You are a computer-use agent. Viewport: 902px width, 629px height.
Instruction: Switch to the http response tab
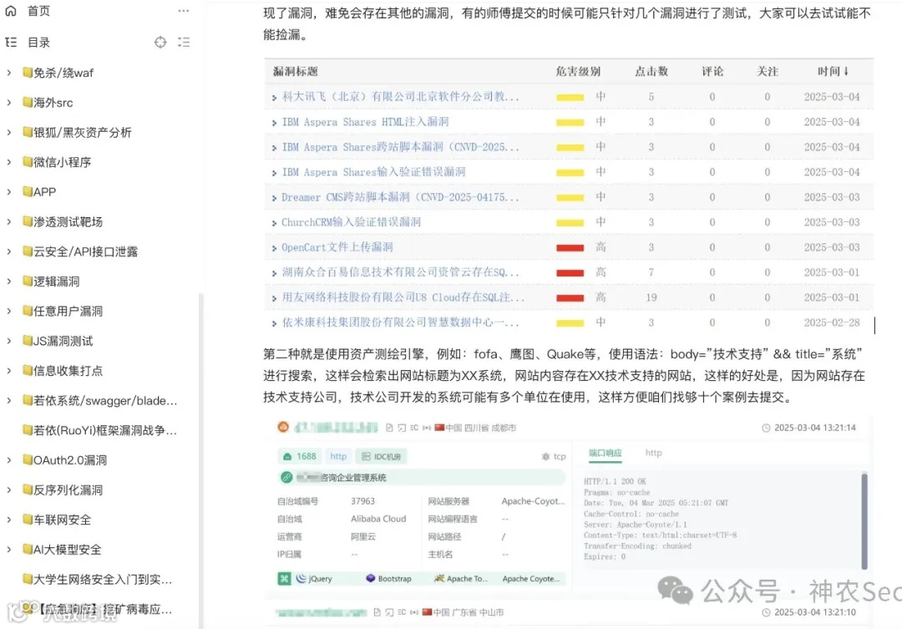click(654, 454)
